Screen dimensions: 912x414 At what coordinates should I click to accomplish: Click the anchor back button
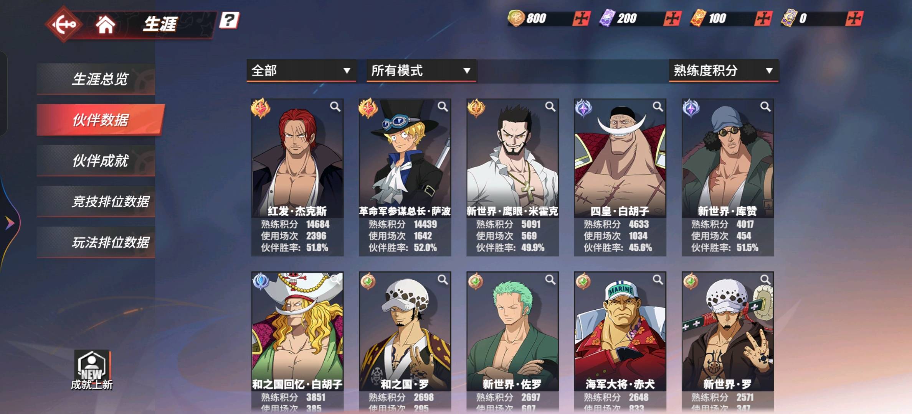[x=64, y=25]
